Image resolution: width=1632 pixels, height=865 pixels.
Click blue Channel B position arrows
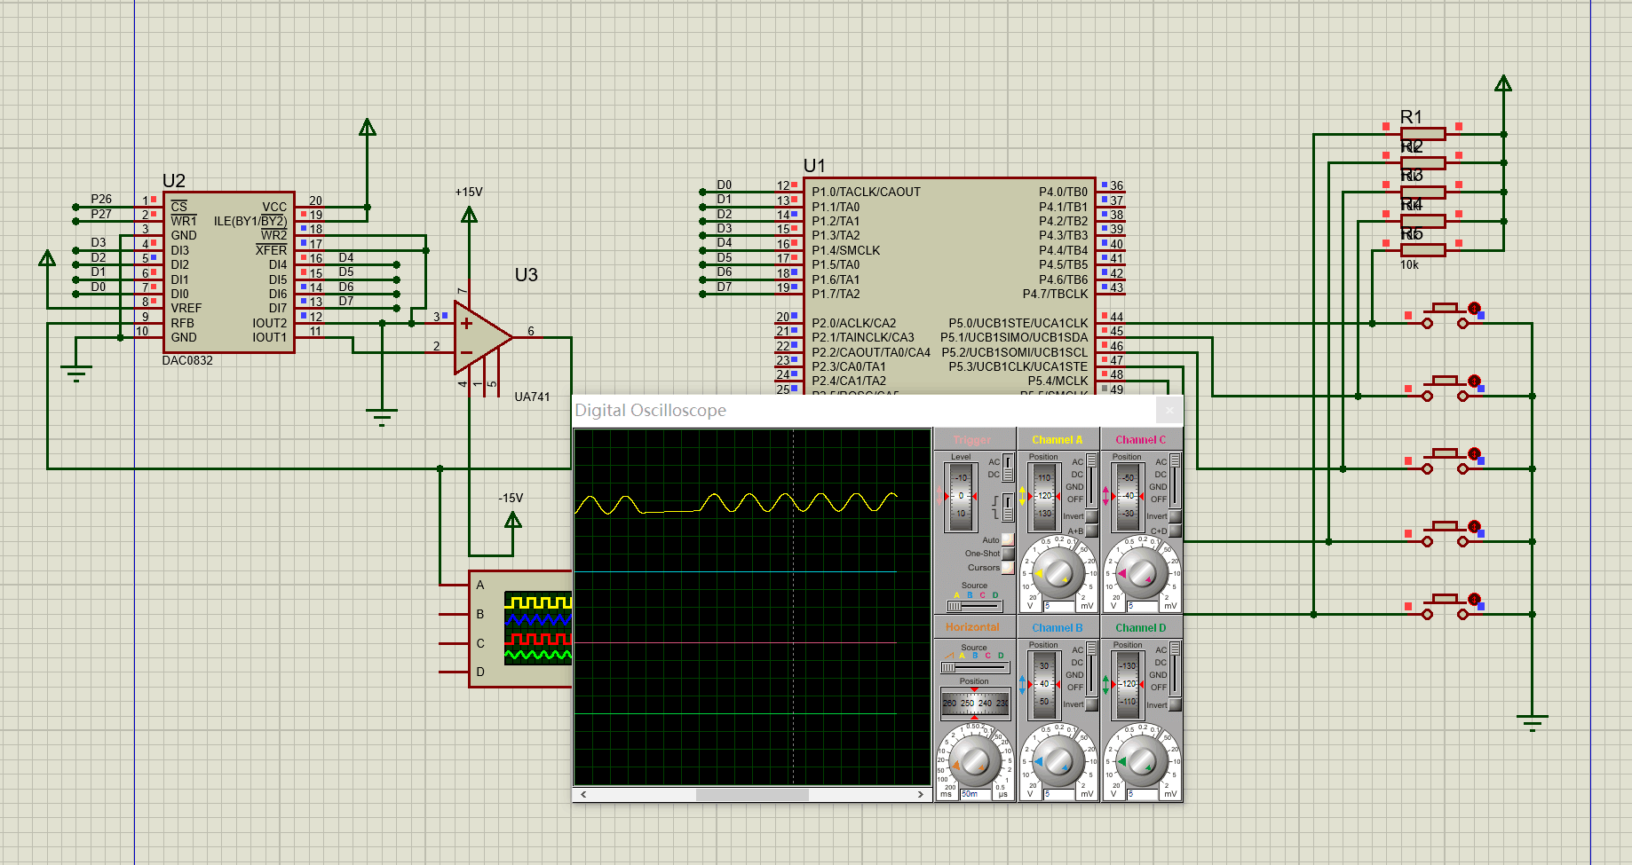point(1022,684)
